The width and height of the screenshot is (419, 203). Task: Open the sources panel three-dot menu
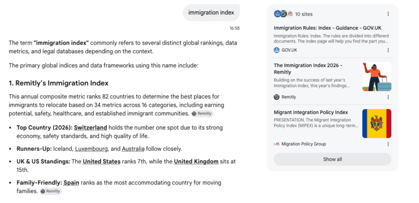coord(388,14)
